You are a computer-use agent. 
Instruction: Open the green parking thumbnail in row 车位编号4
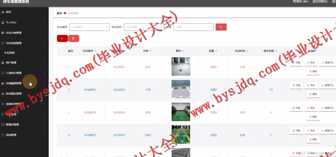(x=181, y=112)
